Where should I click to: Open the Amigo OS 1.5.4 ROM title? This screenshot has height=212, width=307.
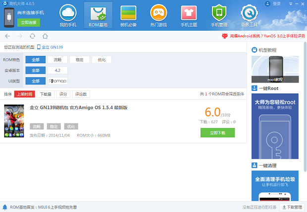[x=79, y=108]
